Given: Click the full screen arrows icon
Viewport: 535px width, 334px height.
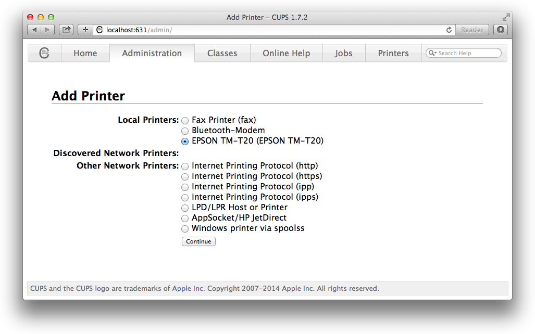Looking at the screenshot, I should tap(506, 17).
